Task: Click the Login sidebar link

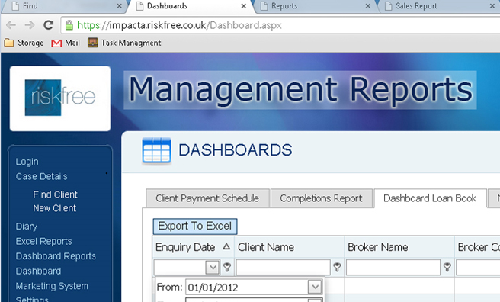Action: (x=27, y=162)
